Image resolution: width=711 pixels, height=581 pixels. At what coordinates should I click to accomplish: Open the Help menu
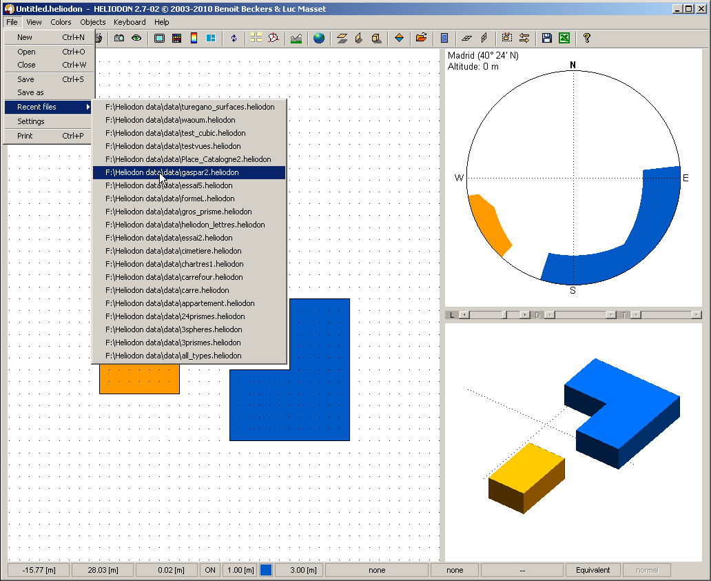(x=161, y=22)
